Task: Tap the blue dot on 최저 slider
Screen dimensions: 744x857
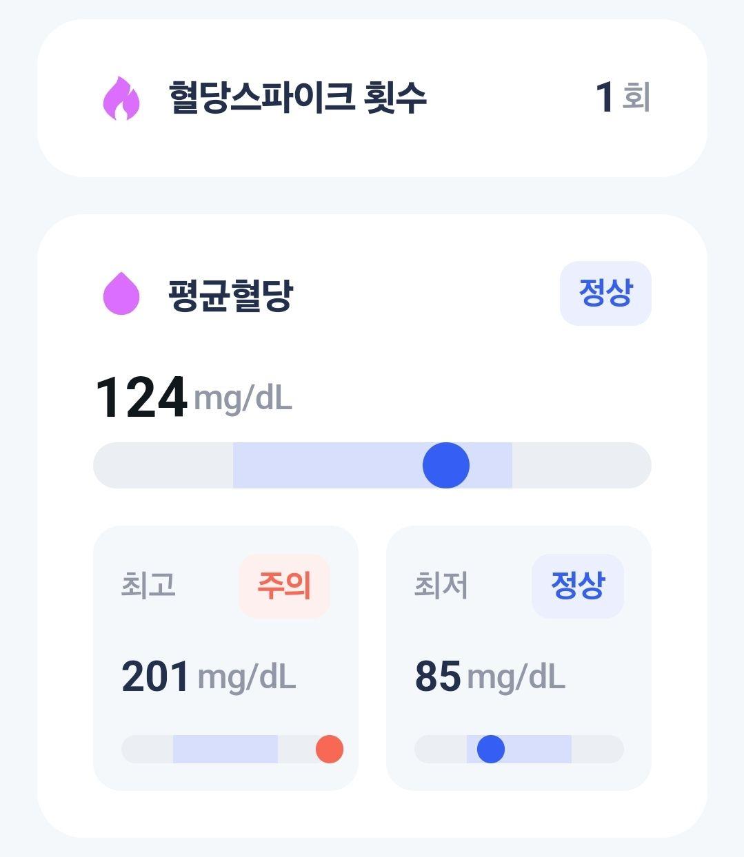Action: tap(491, 749)
